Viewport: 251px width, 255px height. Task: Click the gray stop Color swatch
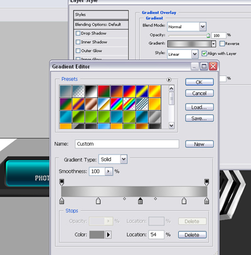97,235
